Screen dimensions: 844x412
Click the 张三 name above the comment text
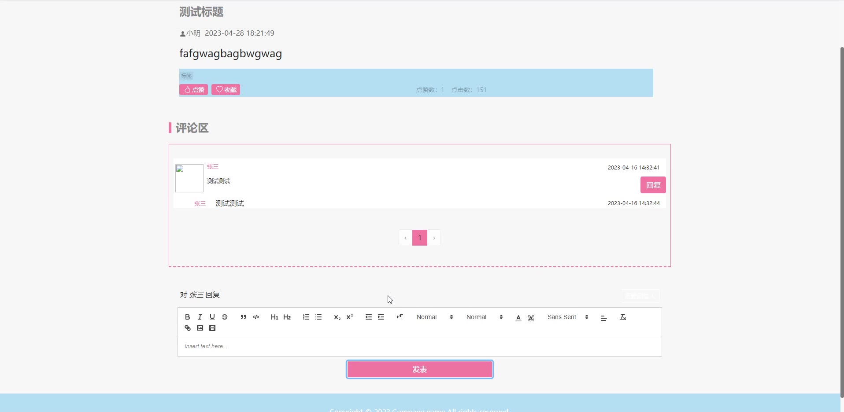(213, 166)
